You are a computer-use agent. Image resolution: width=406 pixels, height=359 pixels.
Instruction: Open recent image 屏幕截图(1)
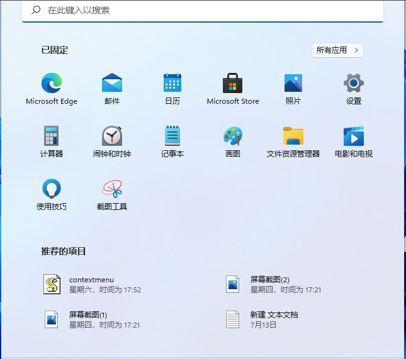[x=91, y=319]
